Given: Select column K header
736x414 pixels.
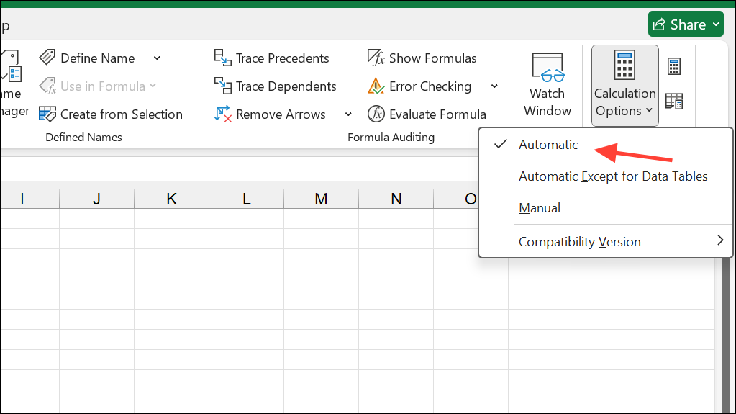Looking at the screenshot, I should (171, 199).
